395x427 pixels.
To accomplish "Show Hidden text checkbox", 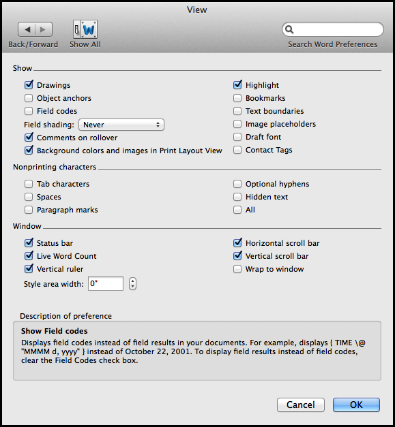I will click(237, 197).
